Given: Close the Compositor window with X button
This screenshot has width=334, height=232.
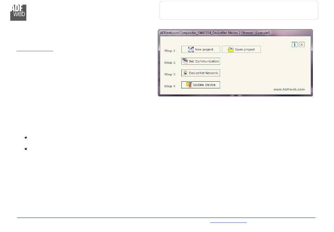Looking at the screenshot, I should click(x=302, y=45).
